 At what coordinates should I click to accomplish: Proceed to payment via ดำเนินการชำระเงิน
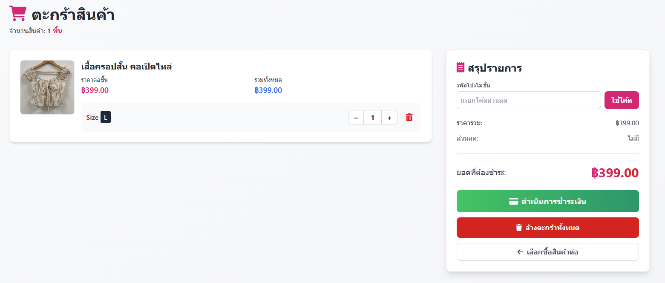[548, 201]
